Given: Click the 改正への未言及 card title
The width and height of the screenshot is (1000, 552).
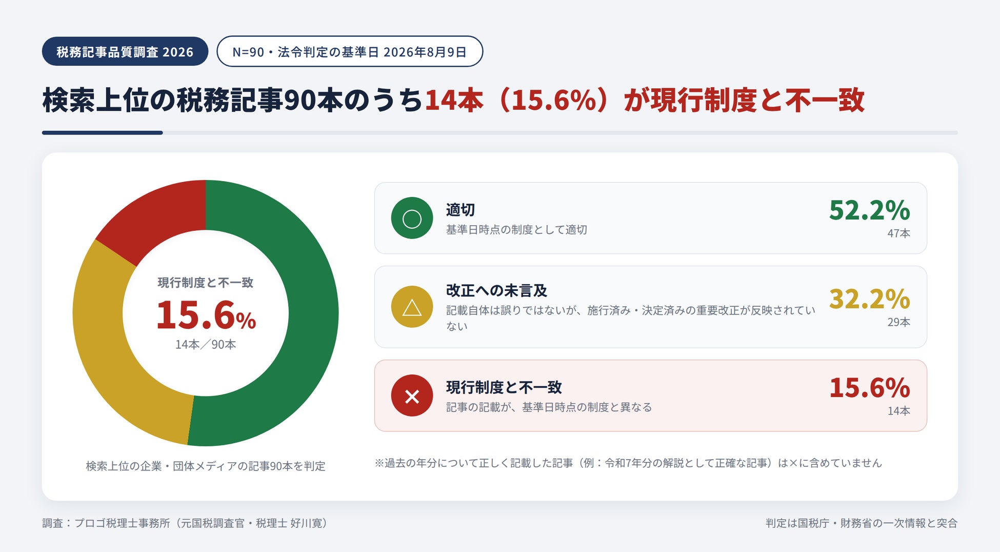Looking at the screenshot, I should 496,291.
